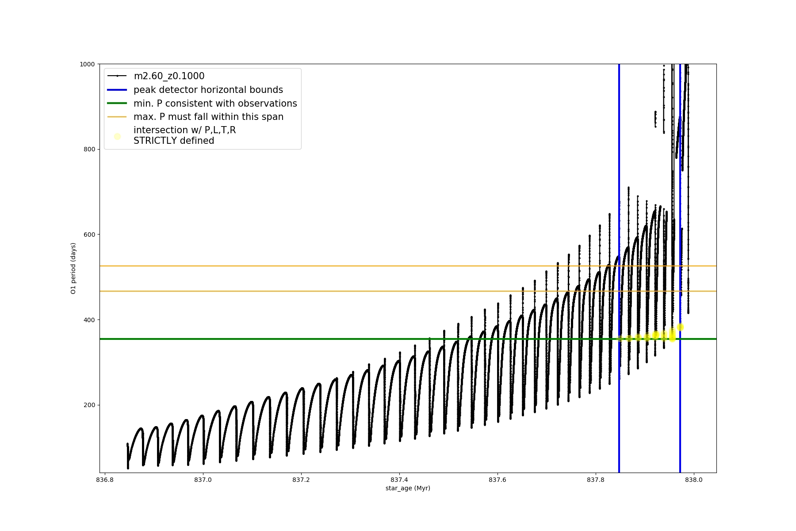Click the rightmost yellow intersection marker
This screenshot has width=796, height=531.
pos(680,327)
